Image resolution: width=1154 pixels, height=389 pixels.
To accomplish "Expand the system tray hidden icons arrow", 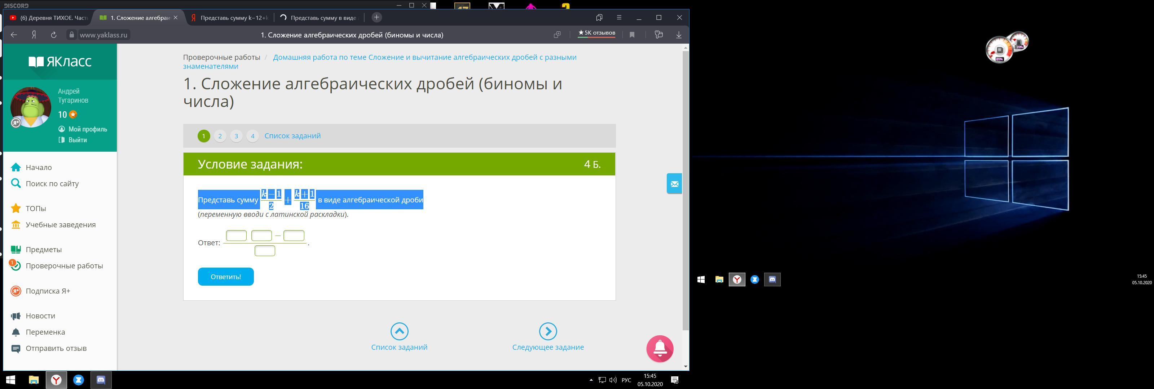I will 591,380.
